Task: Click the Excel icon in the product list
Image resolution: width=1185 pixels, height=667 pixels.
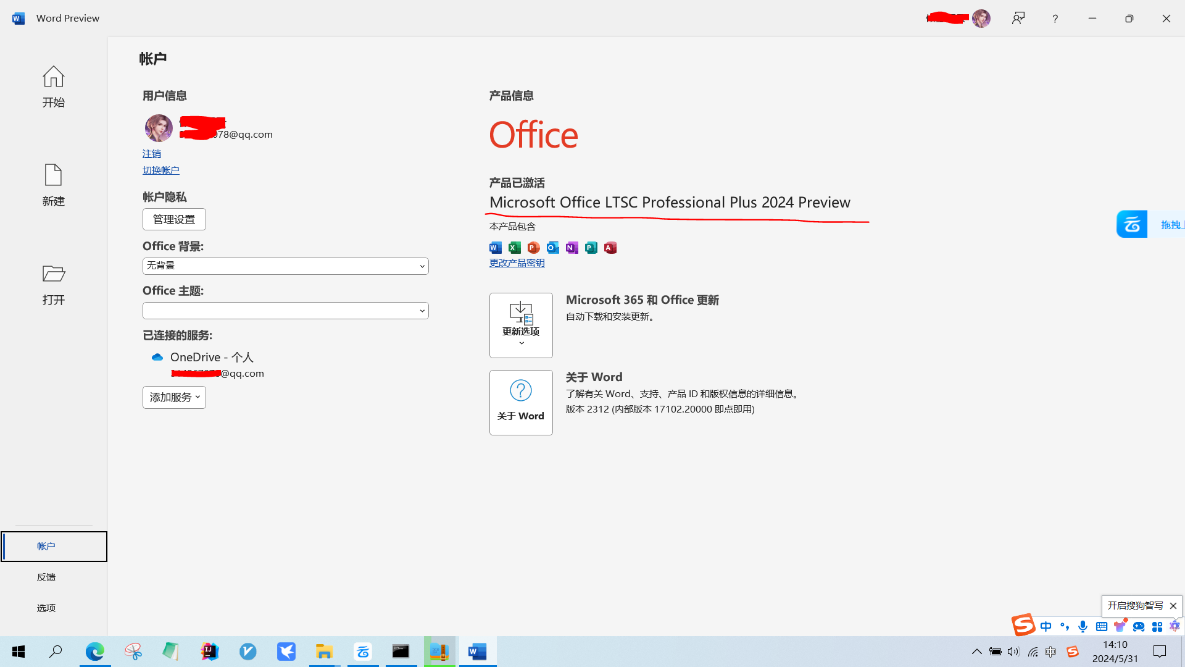Action: pos(515,248)
